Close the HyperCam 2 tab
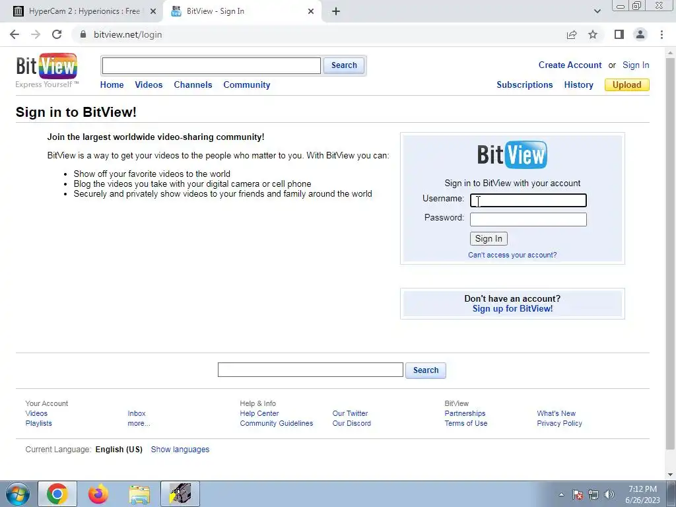Image resolution: width=676 pixels, height=507 pixels. click(153, 11)
